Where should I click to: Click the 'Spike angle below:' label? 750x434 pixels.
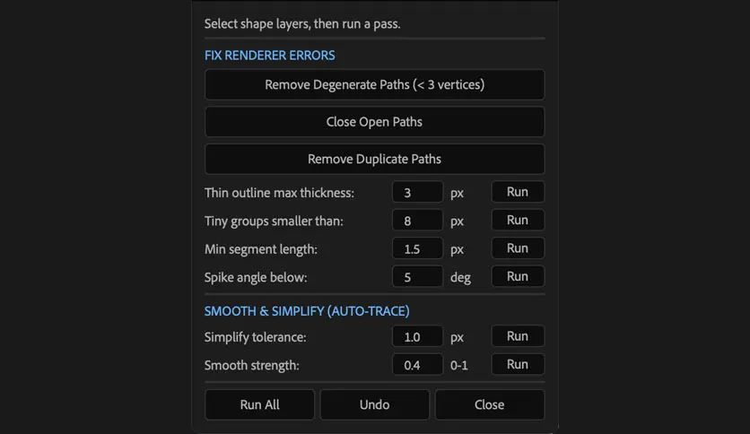coord(256,277)
